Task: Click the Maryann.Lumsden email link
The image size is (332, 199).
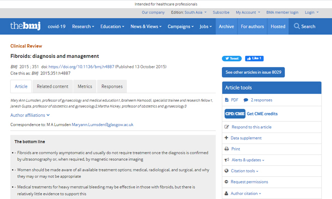Action: click(x=103, y=124)
